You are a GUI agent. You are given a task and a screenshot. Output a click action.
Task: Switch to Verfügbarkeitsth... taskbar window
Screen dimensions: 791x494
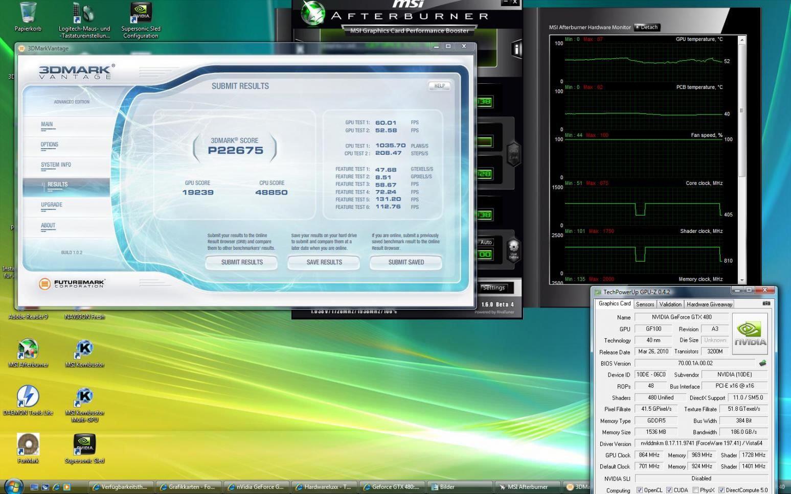pos(121,487)
